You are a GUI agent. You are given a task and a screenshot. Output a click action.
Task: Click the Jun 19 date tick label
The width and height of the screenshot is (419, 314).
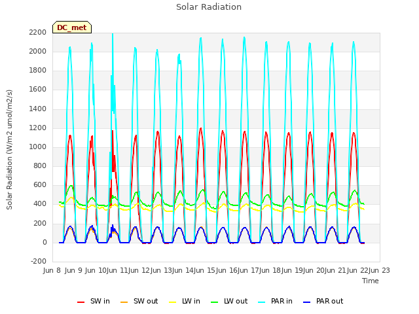pyautogui.click(x=291, y=270)
